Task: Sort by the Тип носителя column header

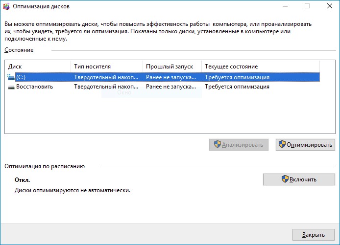Action: click(x=107, y=66)
